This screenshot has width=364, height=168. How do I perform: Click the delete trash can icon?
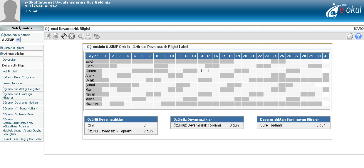(x=56, y=36)
